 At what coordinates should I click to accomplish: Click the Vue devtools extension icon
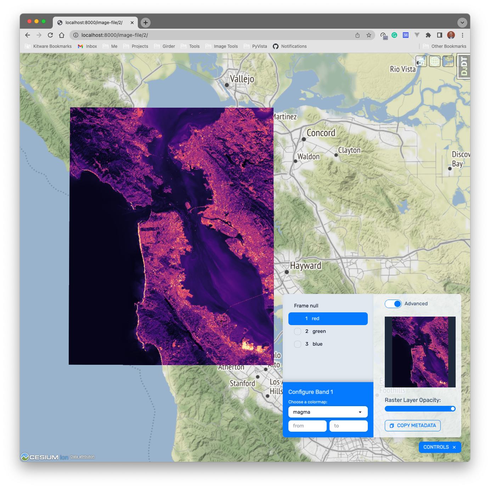417,35
